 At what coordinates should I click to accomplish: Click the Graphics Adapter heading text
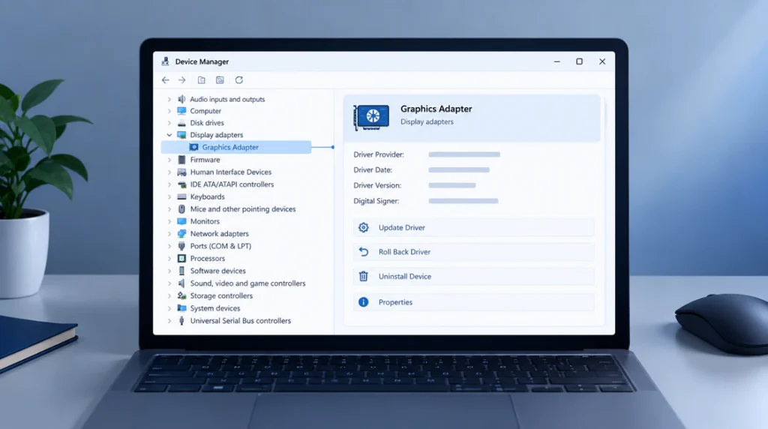tap(436, 109)
